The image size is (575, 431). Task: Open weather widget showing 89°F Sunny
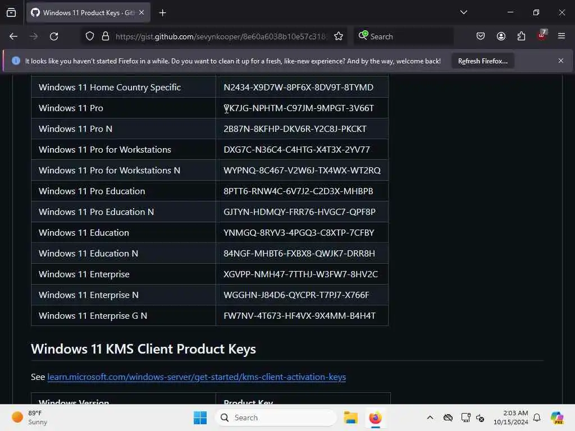[x=29, y=418]
